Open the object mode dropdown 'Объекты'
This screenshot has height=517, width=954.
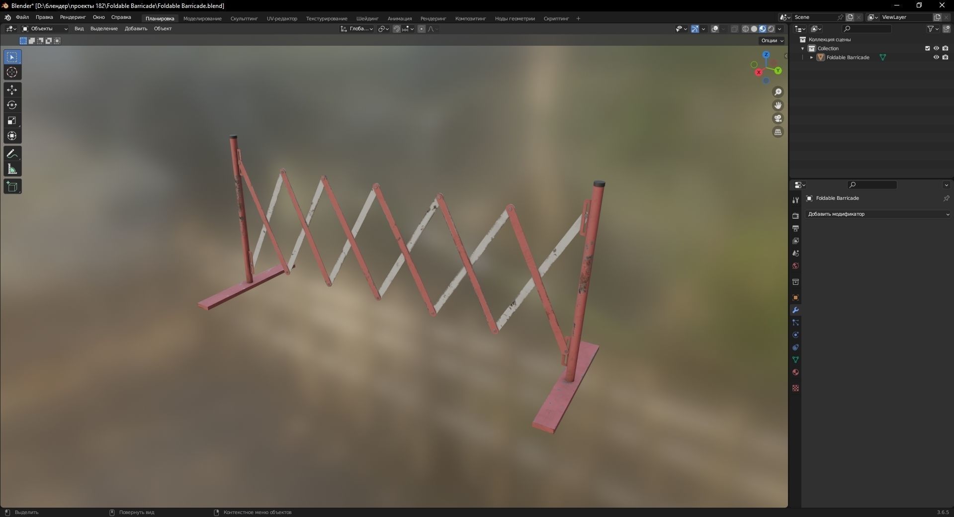45,29
